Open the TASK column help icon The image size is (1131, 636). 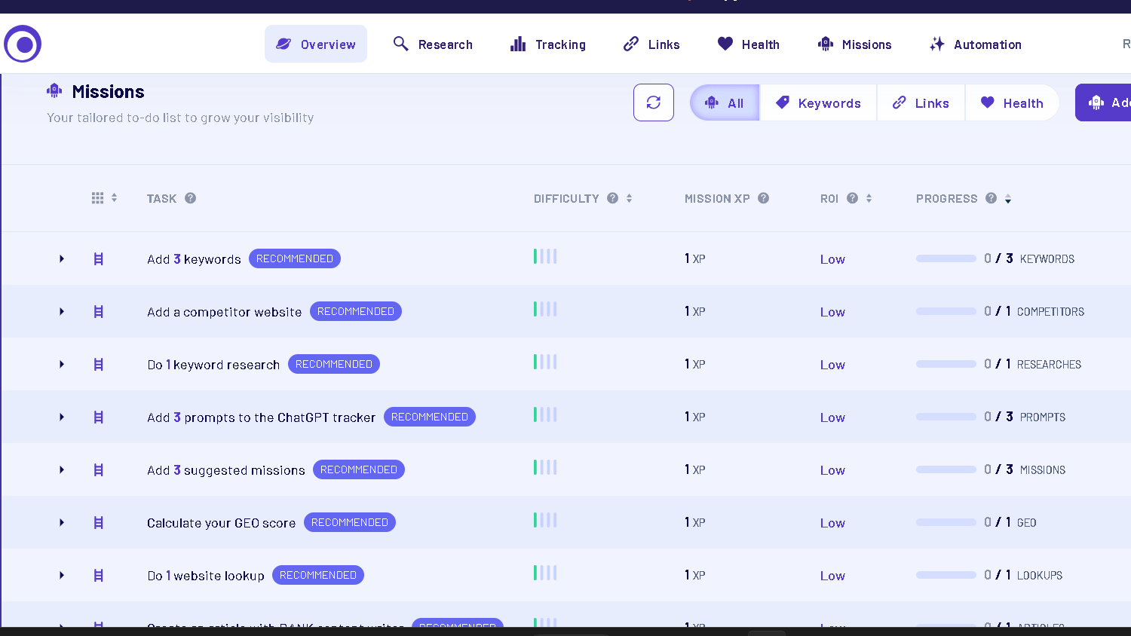click(191, 198)
